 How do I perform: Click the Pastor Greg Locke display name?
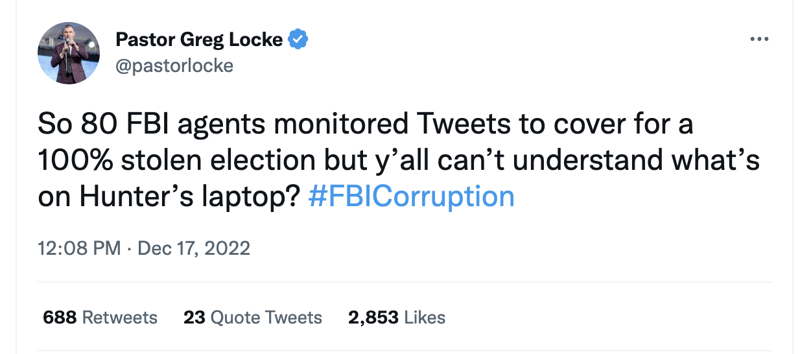pos(199,40)
